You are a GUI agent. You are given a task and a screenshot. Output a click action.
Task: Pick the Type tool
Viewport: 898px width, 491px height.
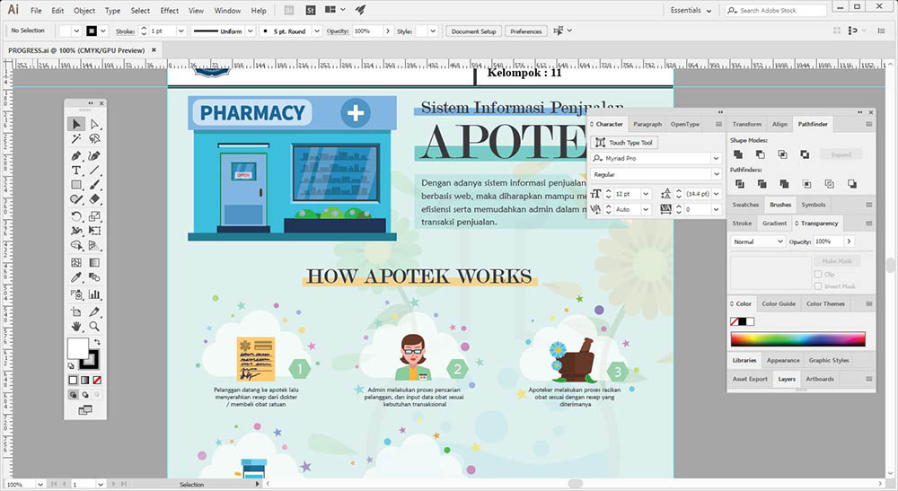tap(76, 171)
